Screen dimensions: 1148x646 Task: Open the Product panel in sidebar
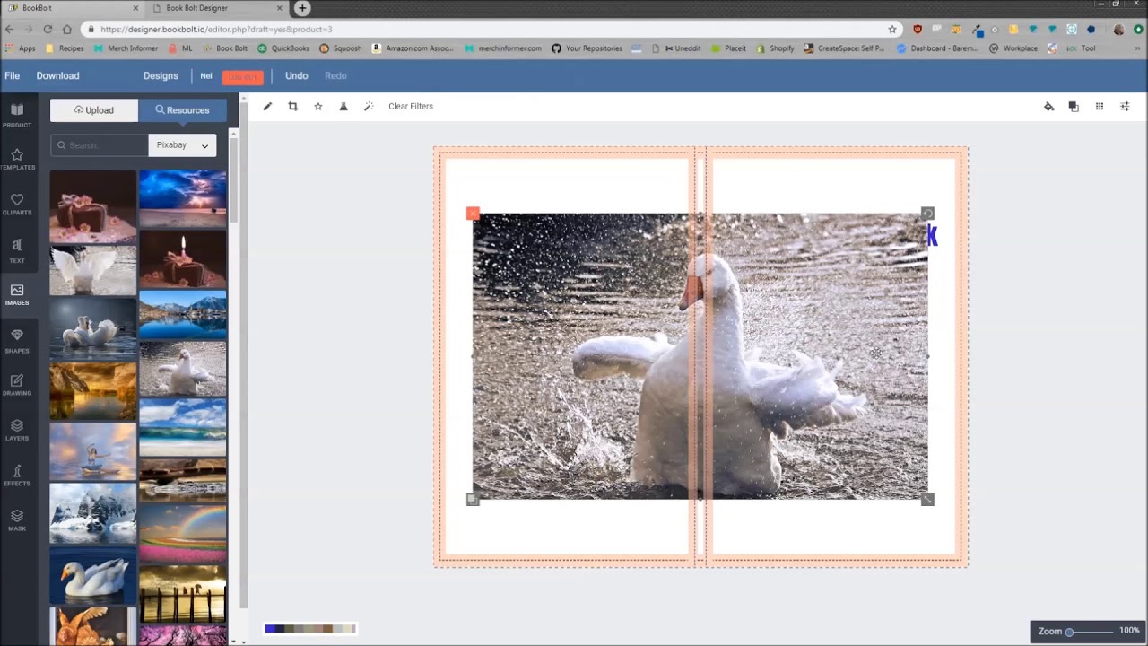point(16,115)
